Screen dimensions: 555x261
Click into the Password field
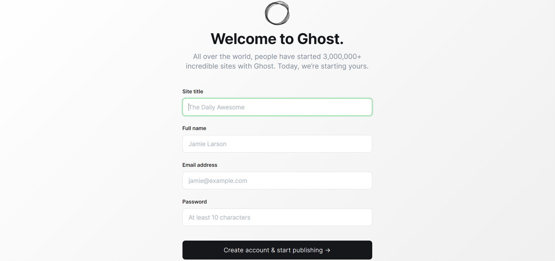[277, 217]
